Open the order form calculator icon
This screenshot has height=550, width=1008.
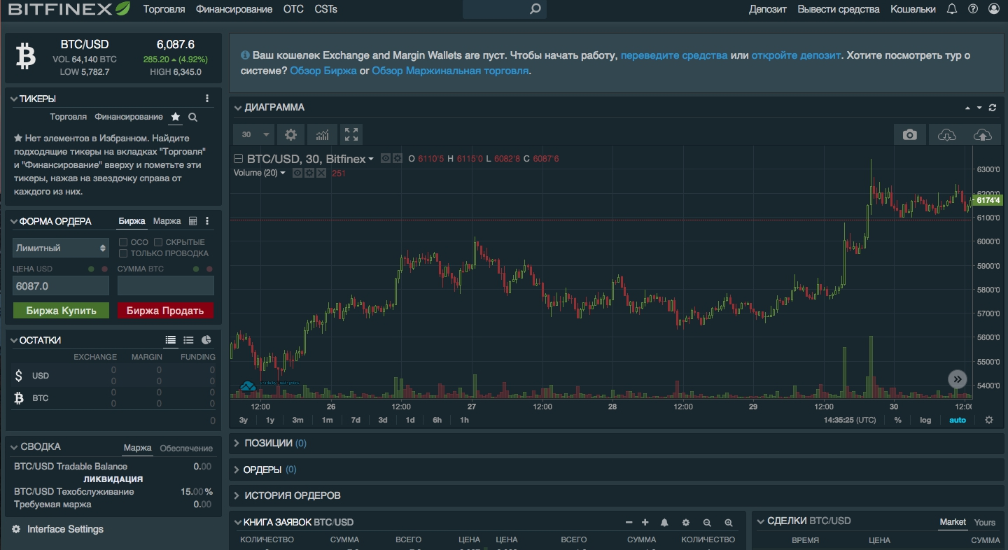(193, 221)
